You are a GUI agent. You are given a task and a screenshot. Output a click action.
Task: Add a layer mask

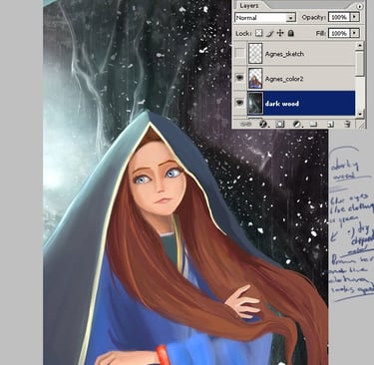pyautogui.click(x=280, y=124)
